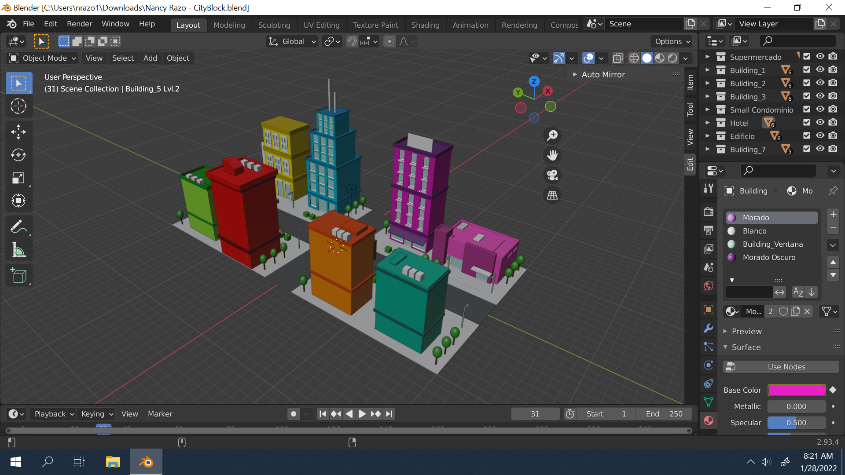Open Windows File Explorer from taskbar
Screen dimensions: 845x475
[x=113, y=462]
